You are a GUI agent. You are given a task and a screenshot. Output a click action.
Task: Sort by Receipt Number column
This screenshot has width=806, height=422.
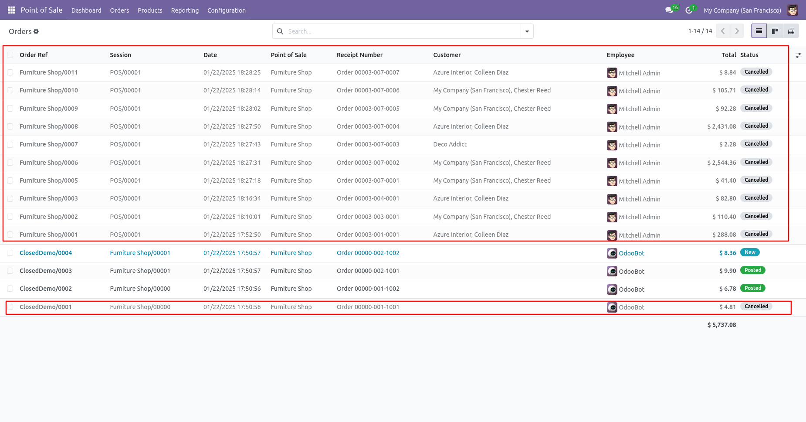coord(359,55)
